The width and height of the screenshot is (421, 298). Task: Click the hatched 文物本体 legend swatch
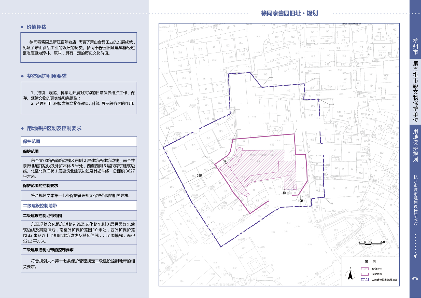365,269
